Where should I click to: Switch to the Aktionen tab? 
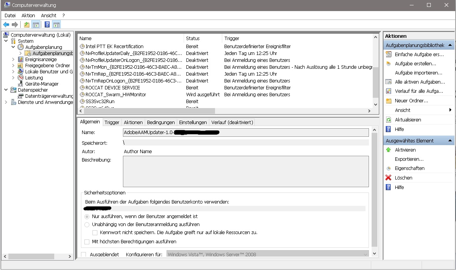pos(133,123)
